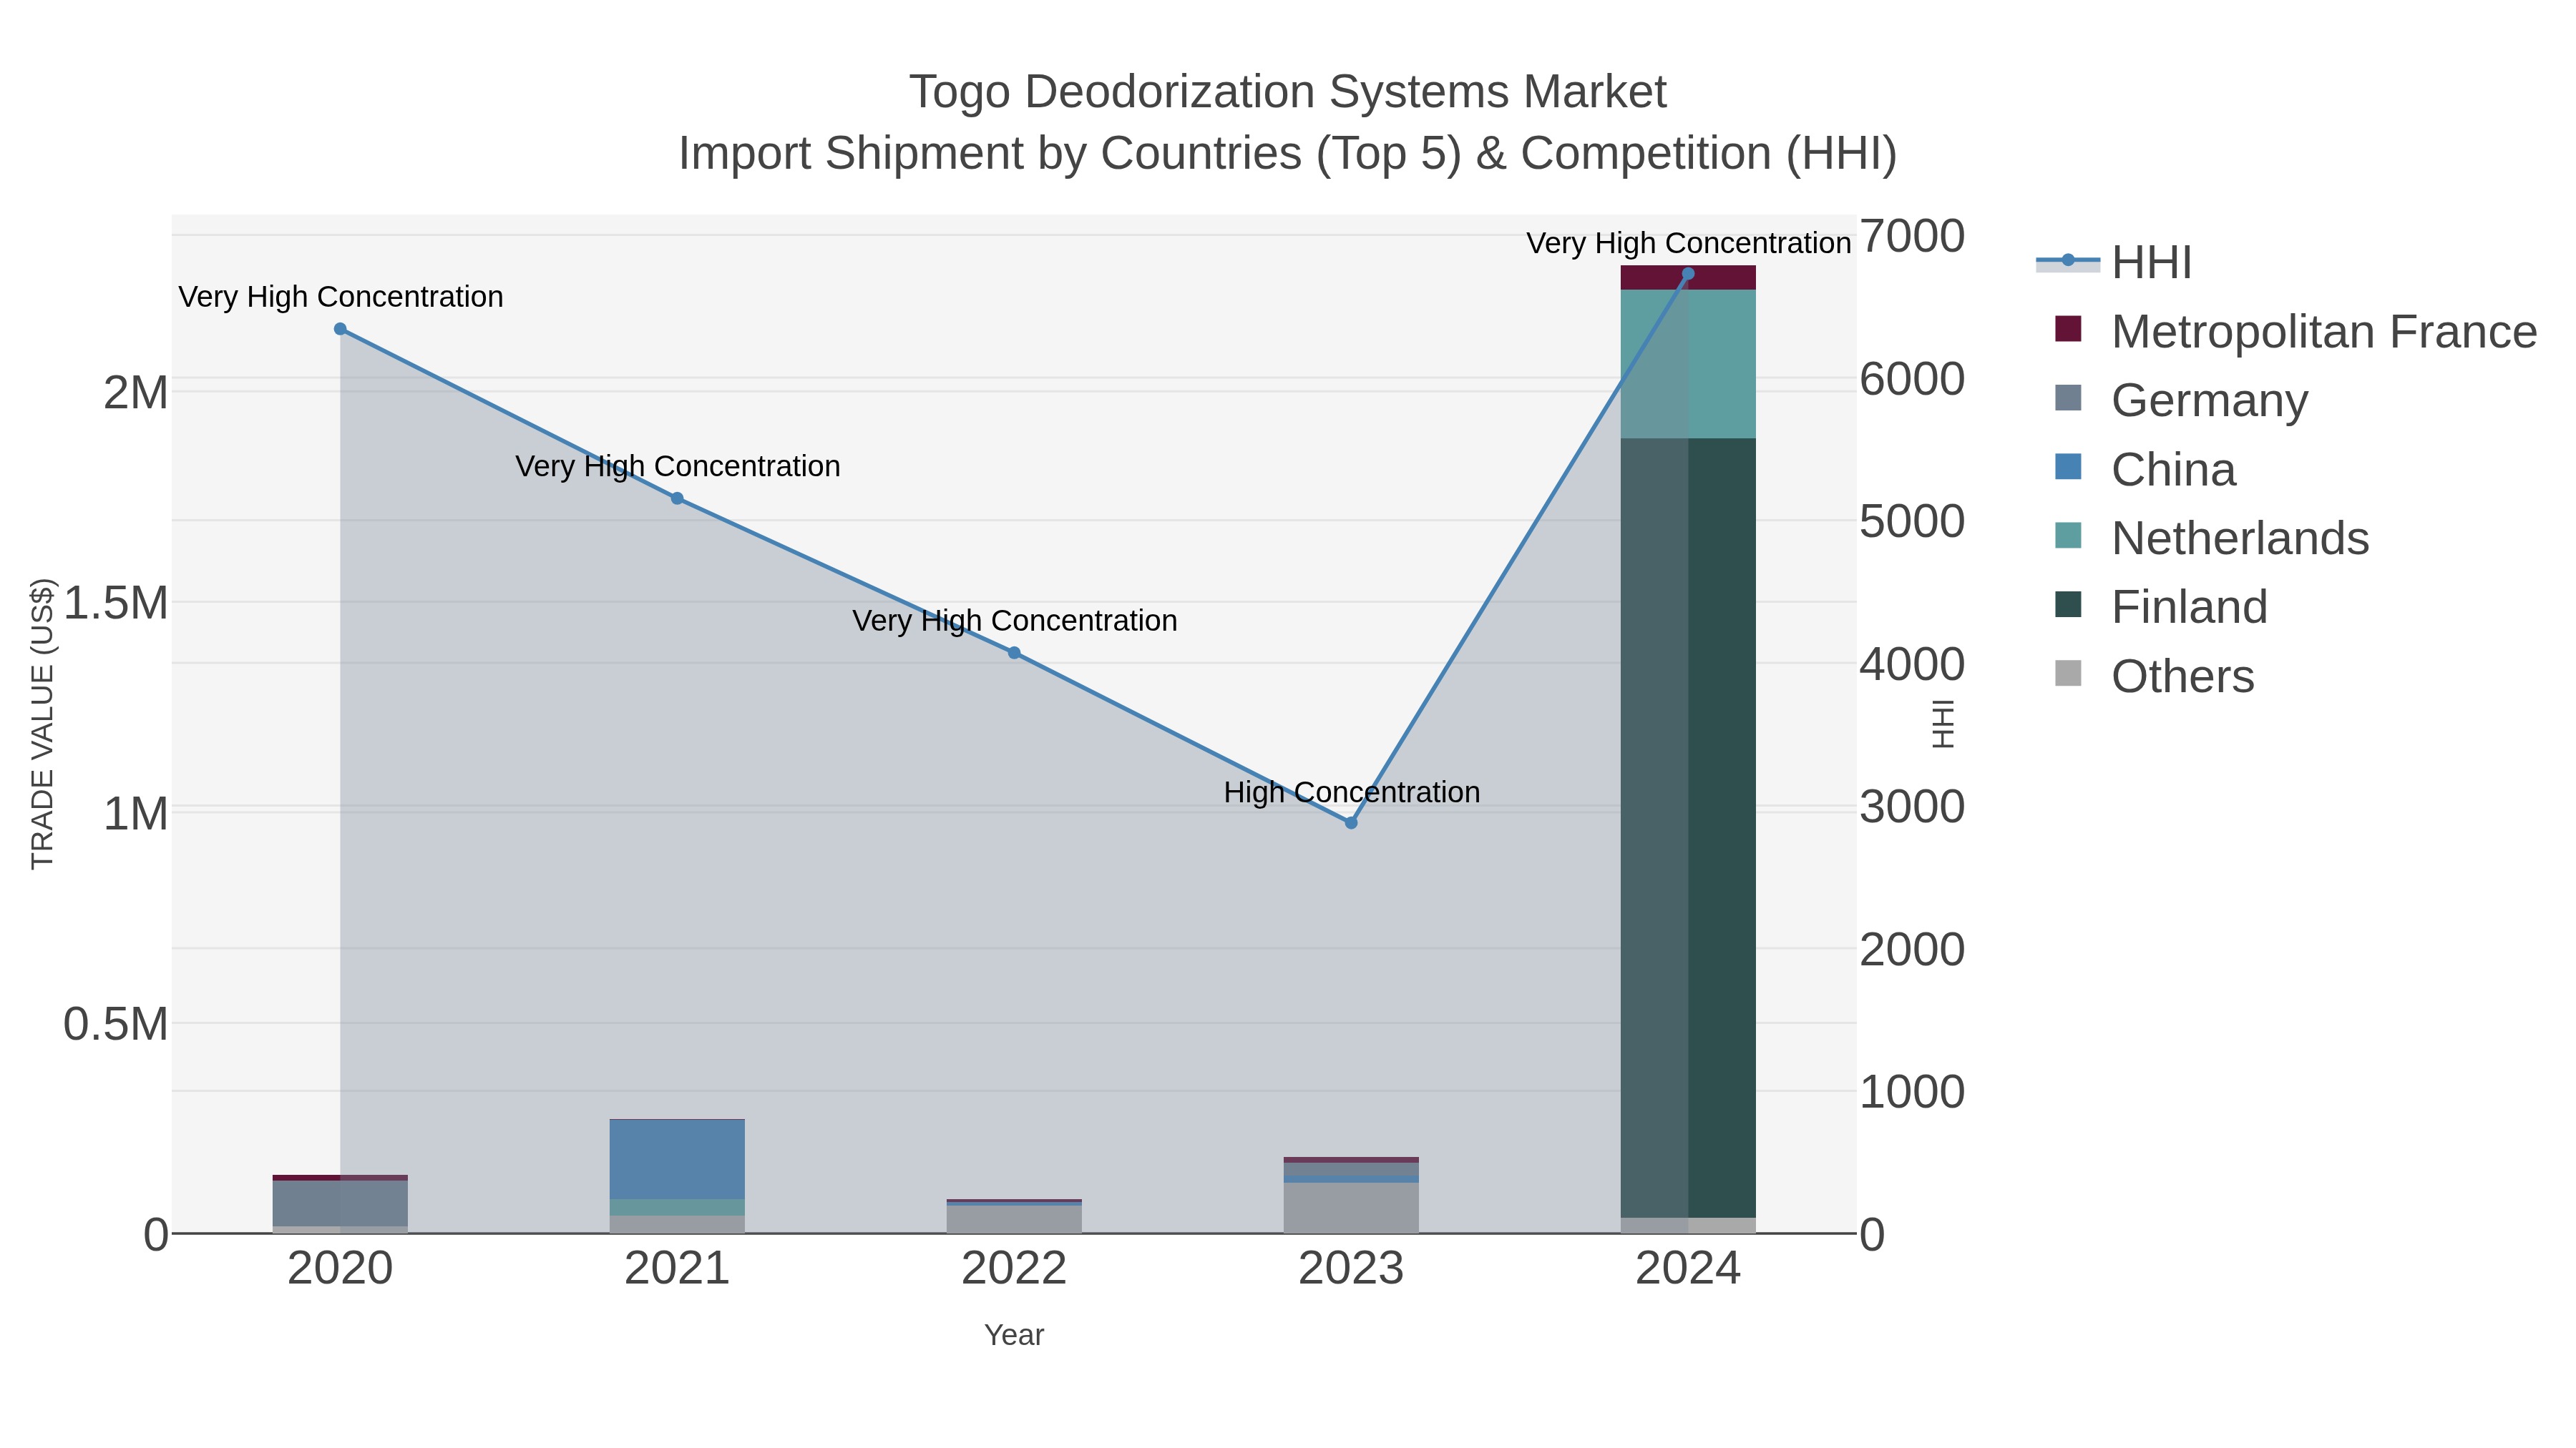This screenshot has height=1448, width=2576.
Task: Click the '2000' right axis tick label
Action: coord(1912,950)
